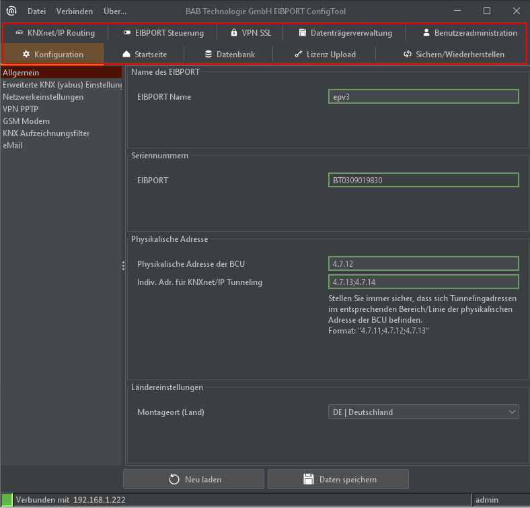Click the KNXnet/IP Routing tab icon
The height and width of the screenshot is (508, 530).
(x=19, y=33)
